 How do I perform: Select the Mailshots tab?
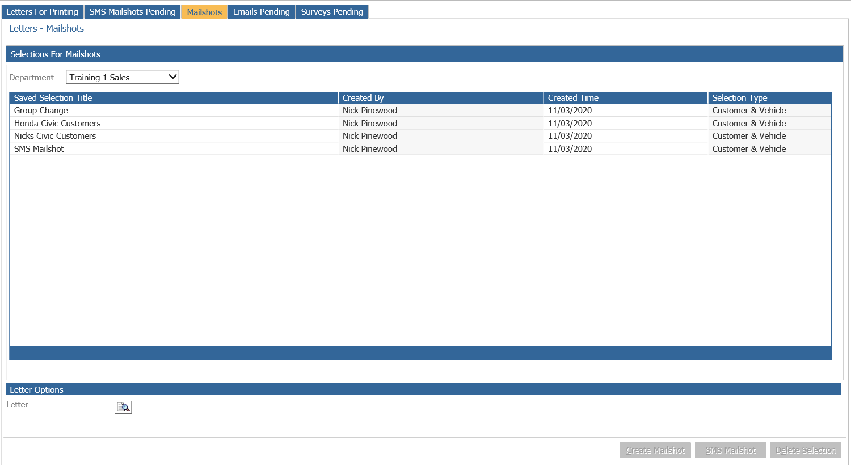pyautogui.click(x=204, y=12)
